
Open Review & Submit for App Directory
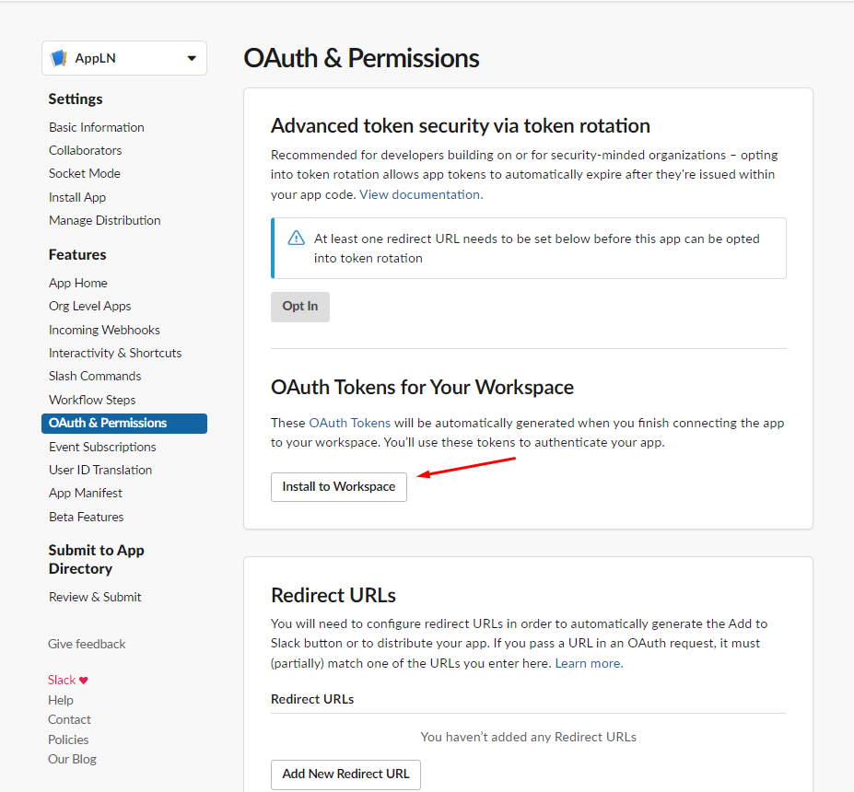point(94,597)
